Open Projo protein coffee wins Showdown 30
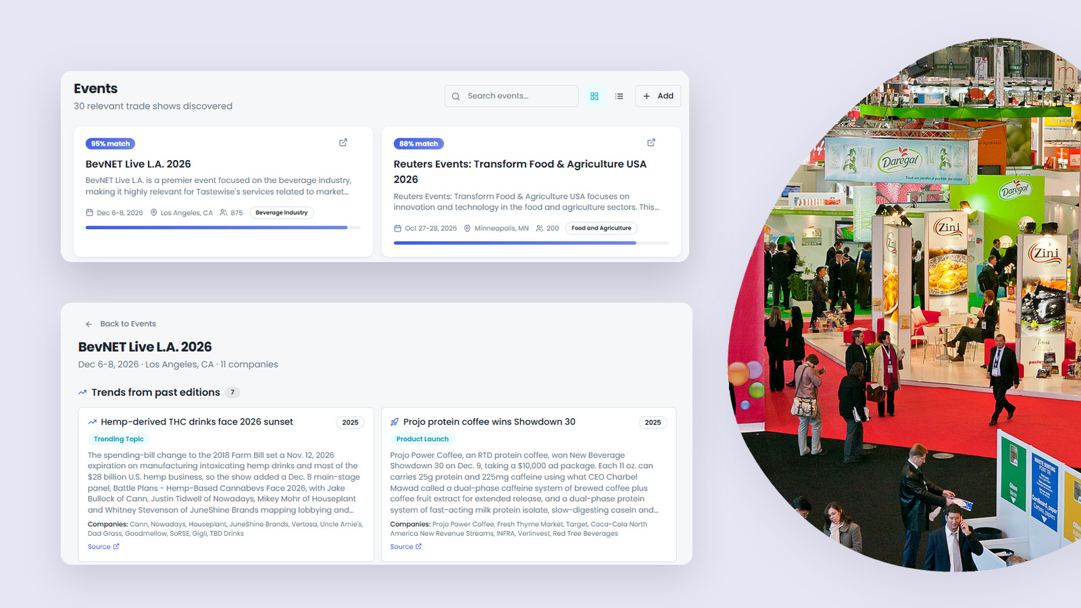Image resolution: width=1081 pixels, height=608 pixels. point(489,422)
